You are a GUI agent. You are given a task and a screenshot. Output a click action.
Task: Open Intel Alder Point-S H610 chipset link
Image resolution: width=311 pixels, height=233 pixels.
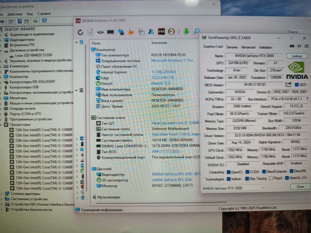click(x=175, y=134)
